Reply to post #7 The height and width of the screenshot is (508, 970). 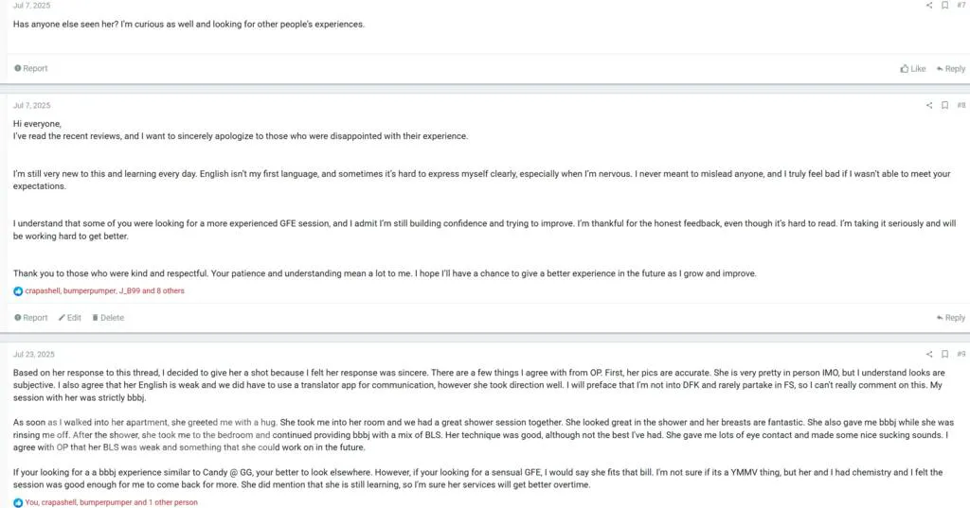pos(950,69)
